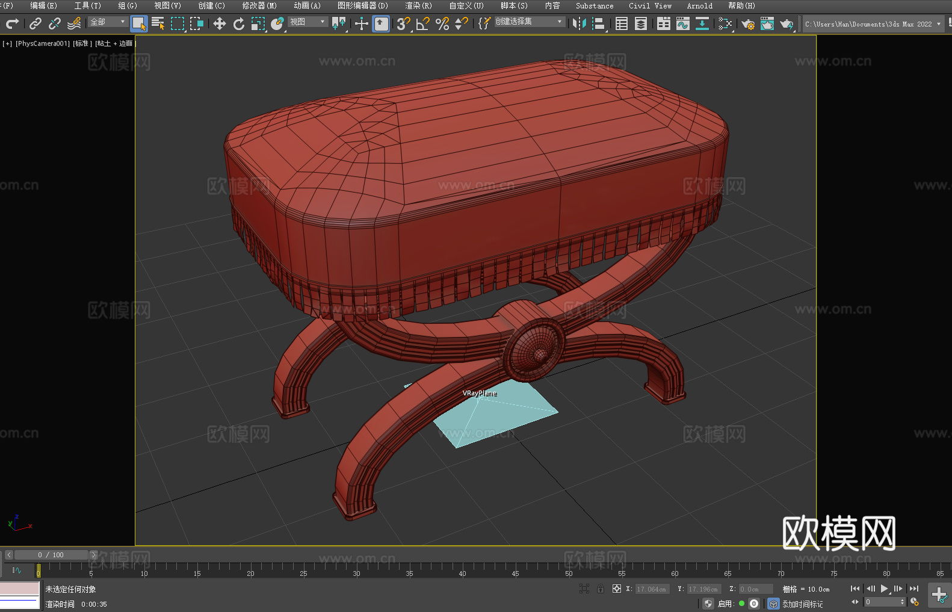952x612 pixels.
Task: Open the 创建选择集 dropdown
Action: 530,22
